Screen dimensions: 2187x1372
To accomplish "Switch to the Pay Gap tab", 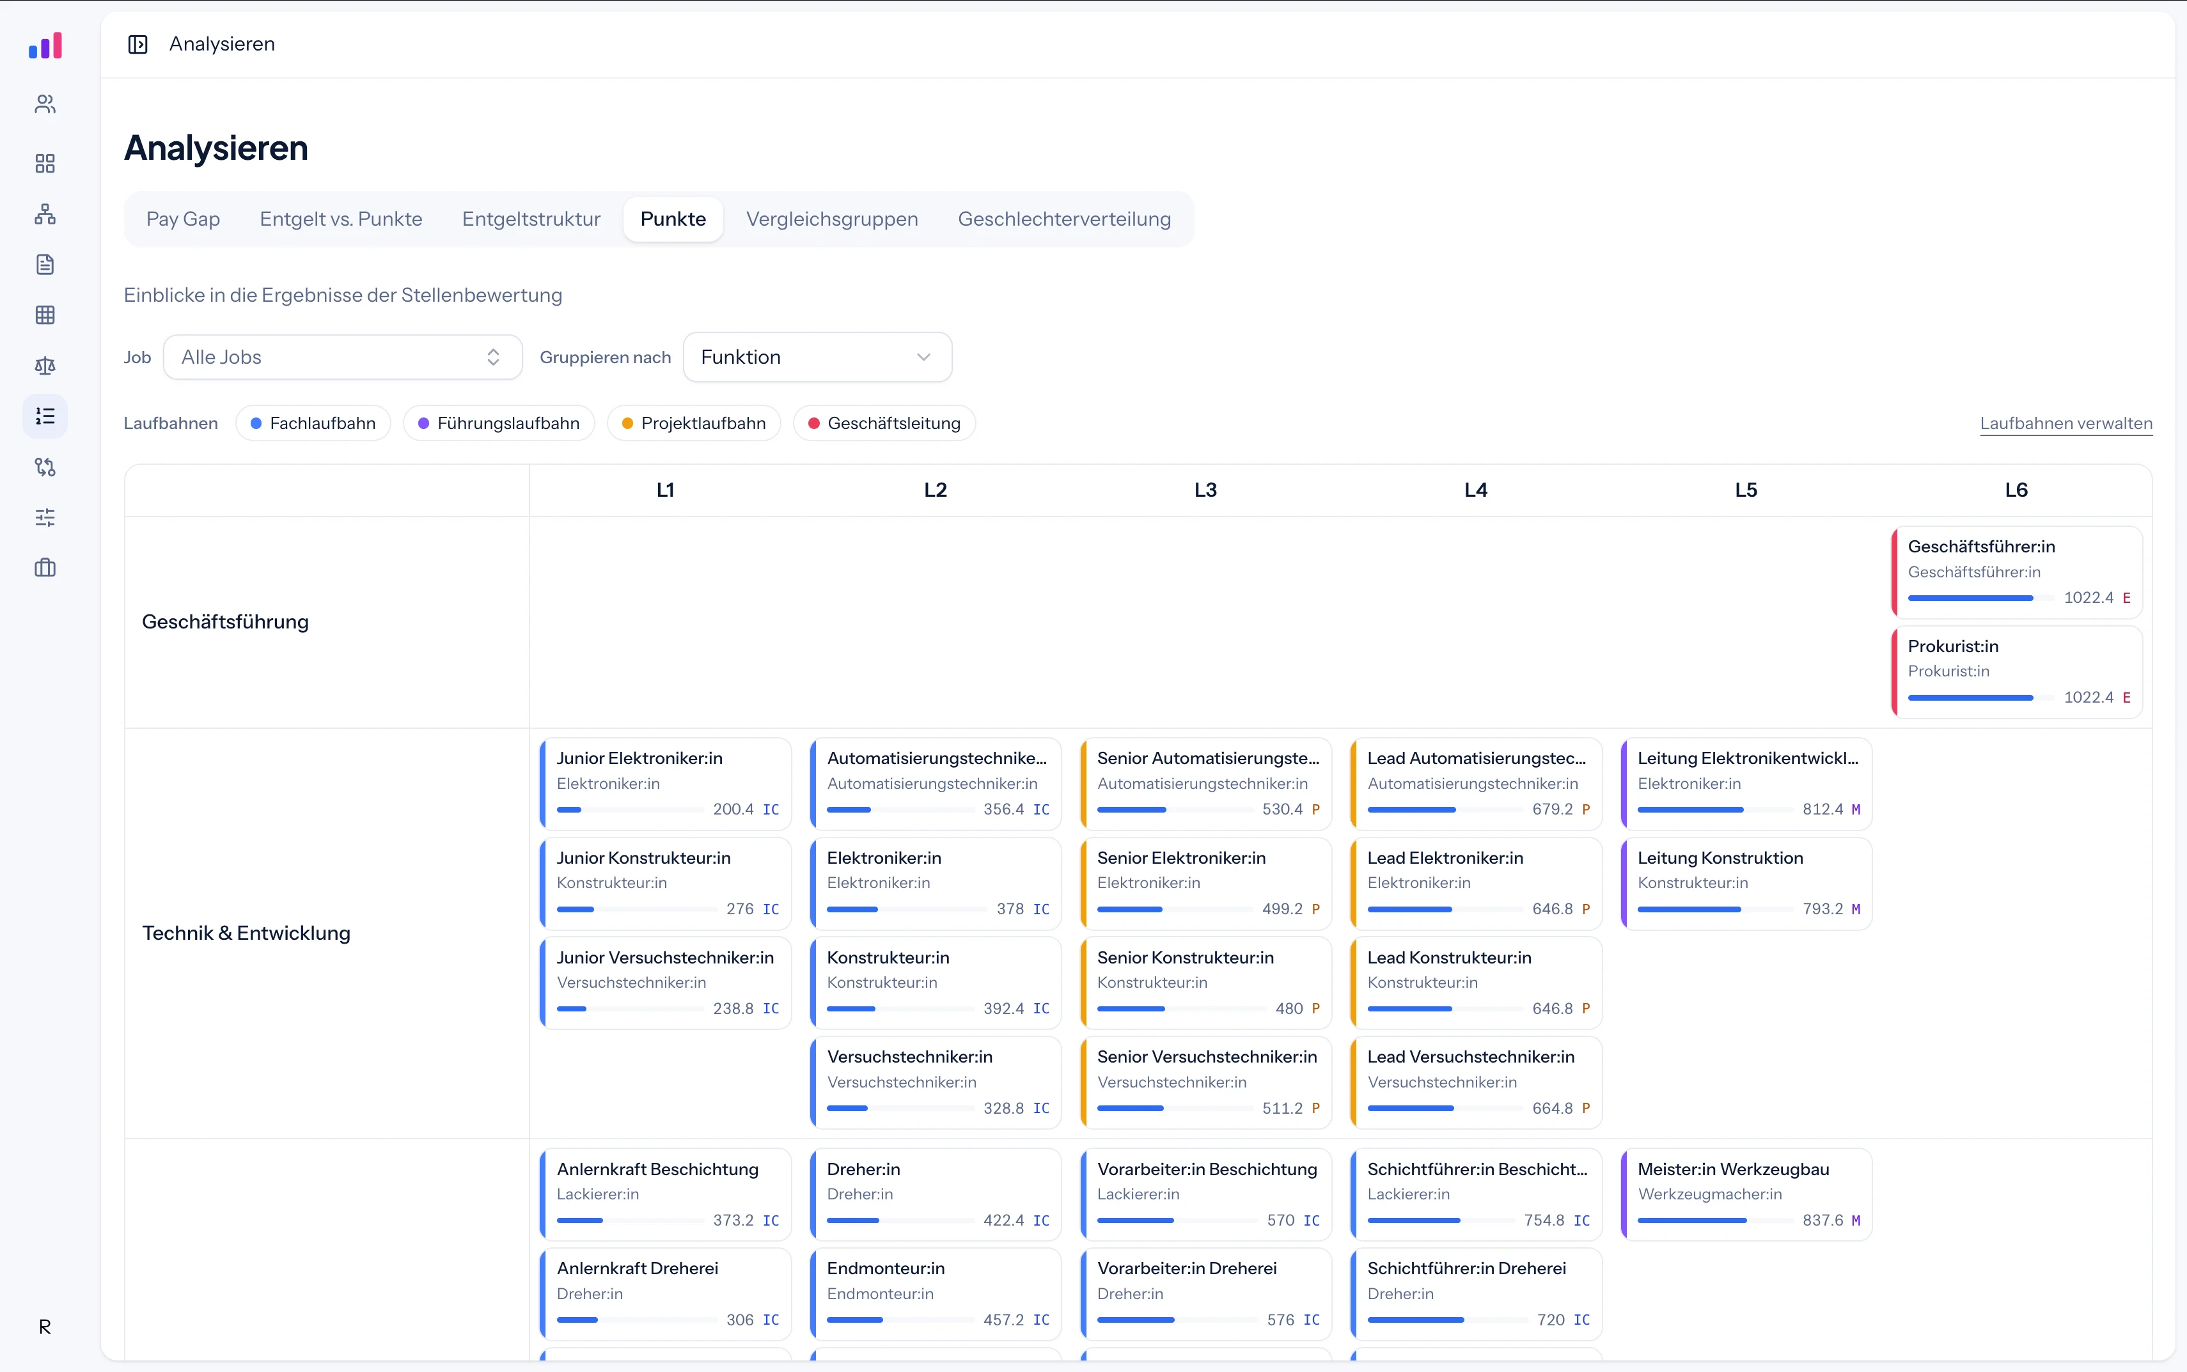I will pyautogui.click(x=184, y=219).
